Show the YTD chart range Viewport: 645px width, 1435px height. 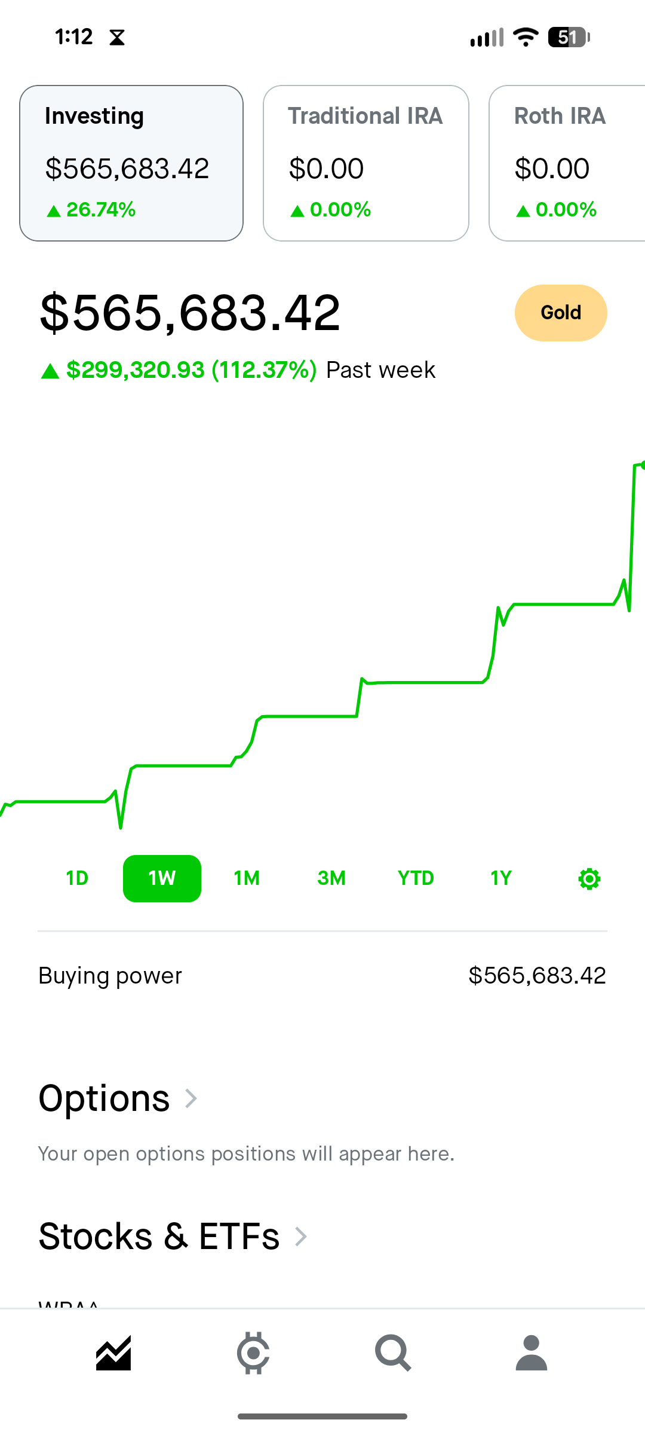[x=416, y=878]
